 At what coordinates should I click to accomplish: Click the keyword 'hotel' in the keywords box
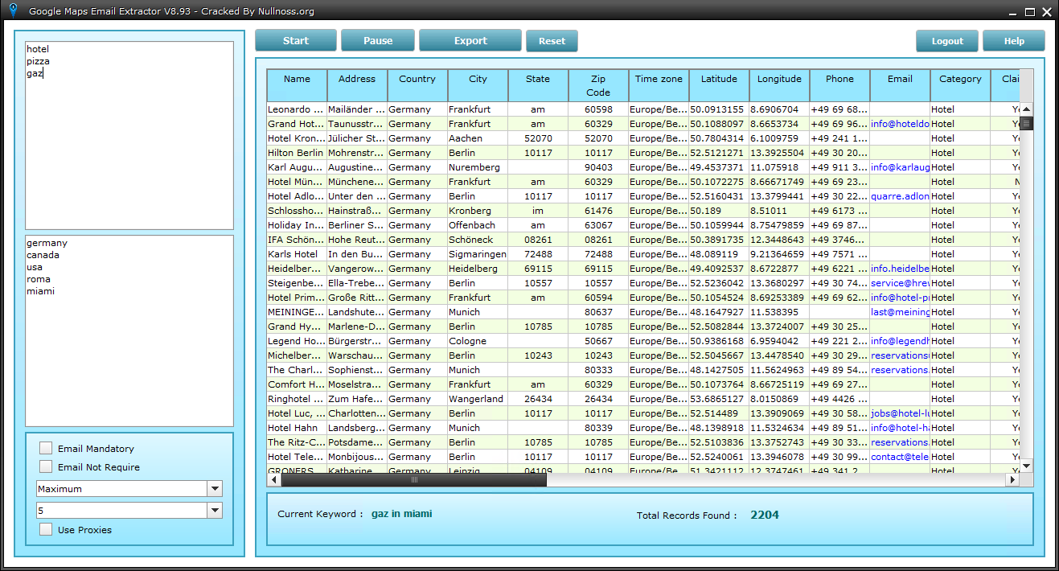(x=38, y=49)
